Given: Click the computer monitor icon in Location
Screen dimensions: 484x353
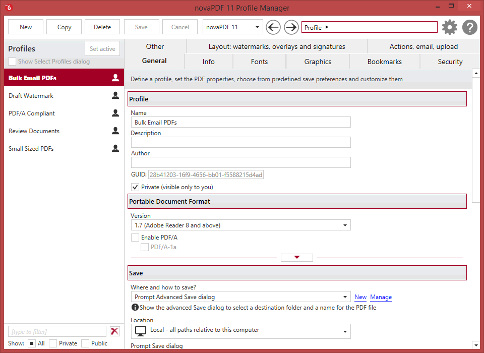Looking at the screenshot, I should [x=141, y=331].
